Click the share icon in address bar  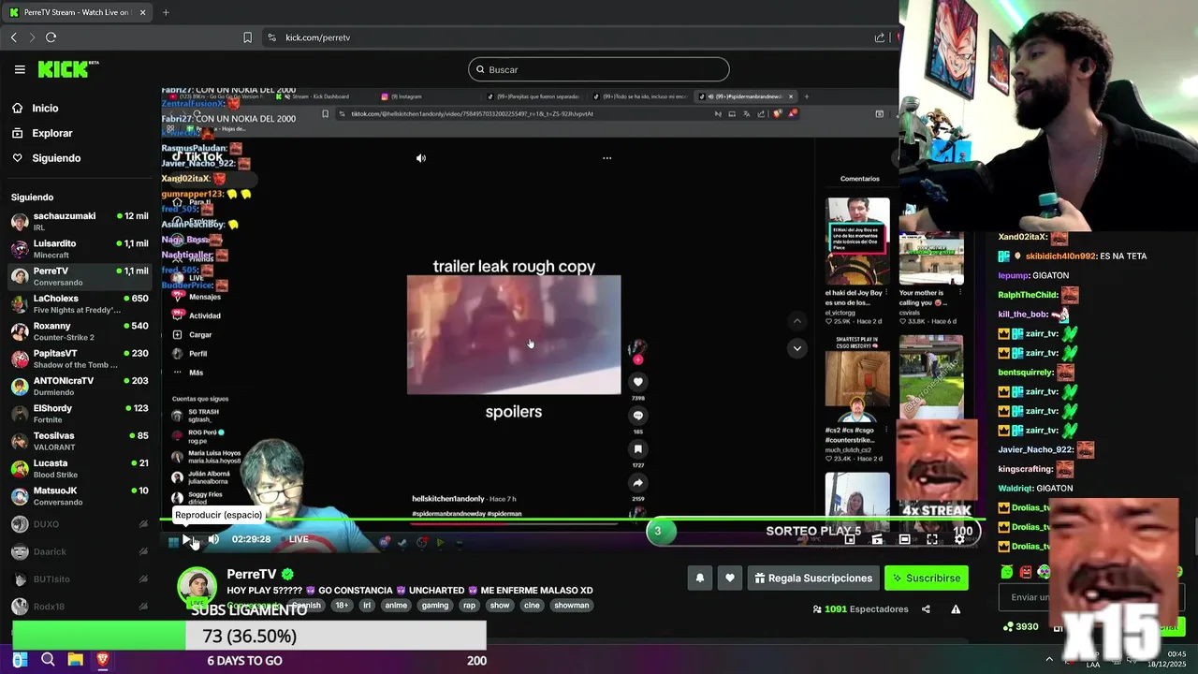tap(880, 37)
